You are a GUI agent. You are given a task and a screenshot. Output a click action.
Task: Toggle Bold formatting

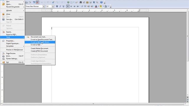pos(57,6)
